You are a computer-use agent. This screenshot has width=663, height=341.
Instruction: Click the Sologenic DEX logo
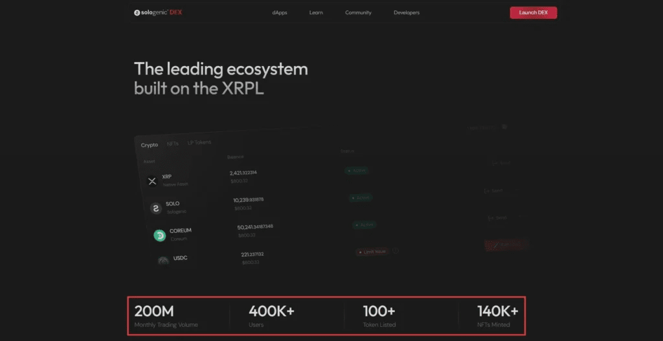[x=158, y=13]
